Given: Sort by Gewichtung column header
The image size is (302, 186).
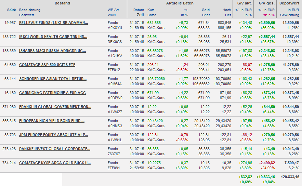Looking at the screenshot, I should [290, 15].
